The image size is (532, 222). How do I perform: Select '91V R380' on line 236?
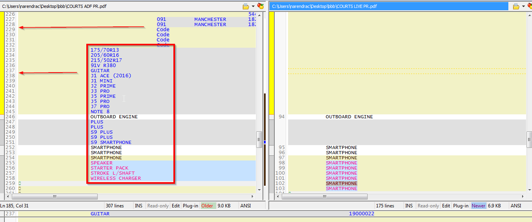pos(103,65)
